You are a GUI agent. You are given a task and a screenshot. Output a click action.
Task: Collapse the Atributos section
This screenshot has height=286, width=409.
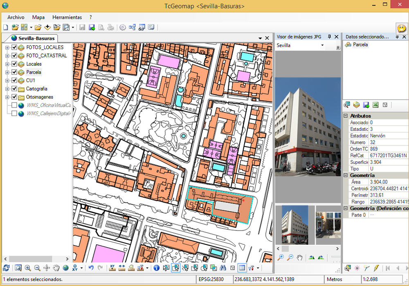(x=346, y=116)
